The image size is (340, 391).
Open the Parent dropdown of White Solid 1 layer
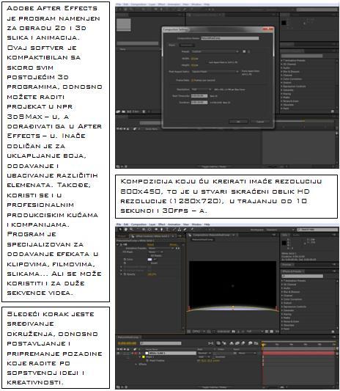click(248, 353)
